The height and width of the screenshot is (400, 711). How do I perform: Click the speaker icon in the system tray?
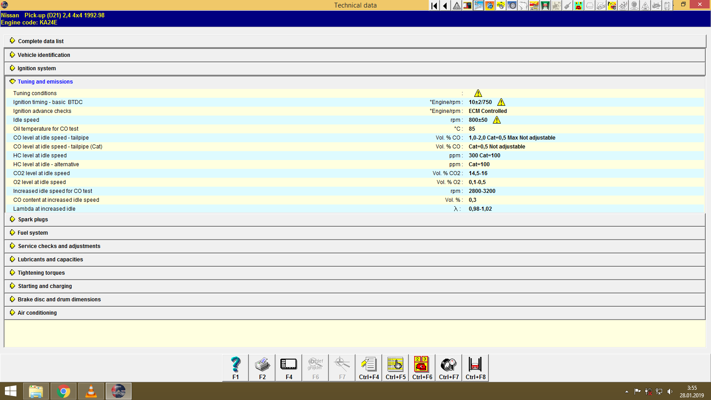[x=671, y=392]
